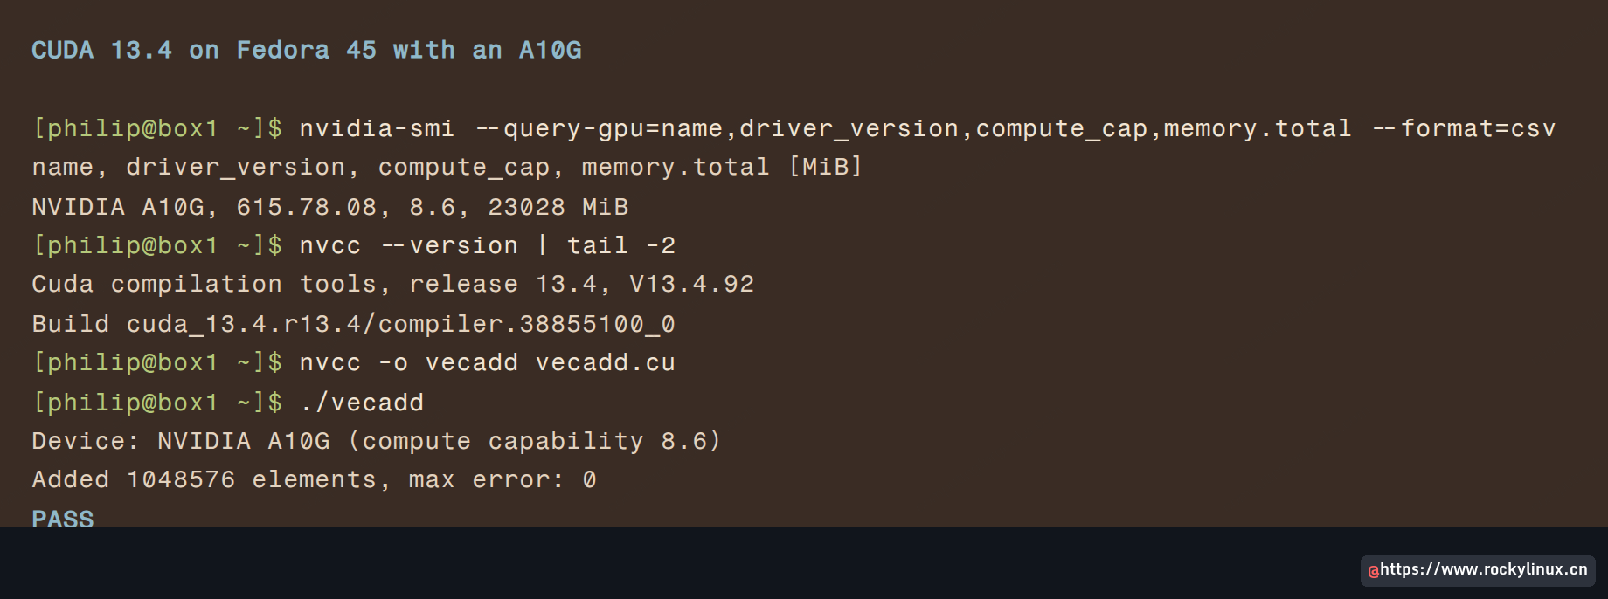Click 'memory.total [MiB]' column header
Viewport: 1608px width, 599px height.
[x=723, y=167]
